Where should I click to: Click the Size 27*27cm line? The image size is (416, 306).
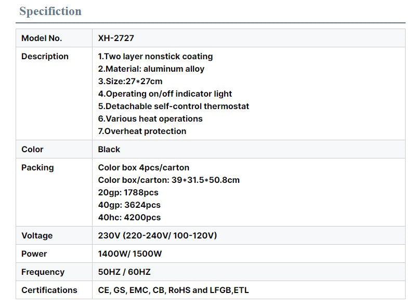point(130,81)
